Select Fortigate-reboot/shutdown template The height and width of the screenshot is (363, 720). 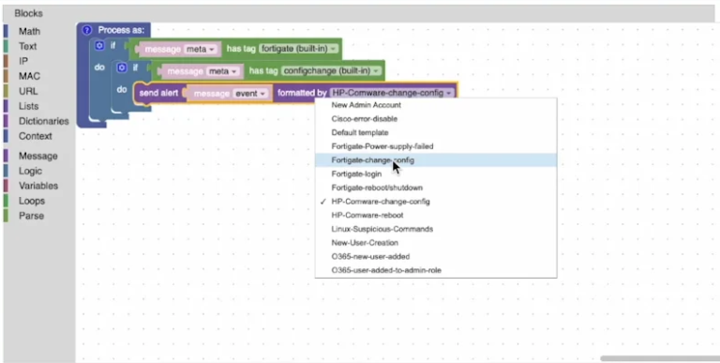436,188
